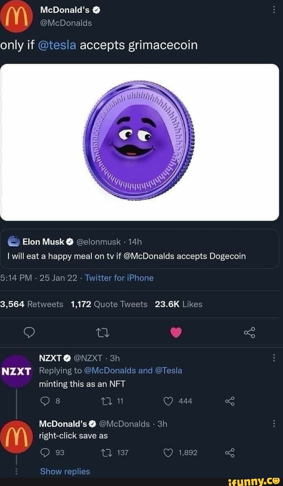Unlike the tweet by tapping the heart

click(x=176, y=332)
